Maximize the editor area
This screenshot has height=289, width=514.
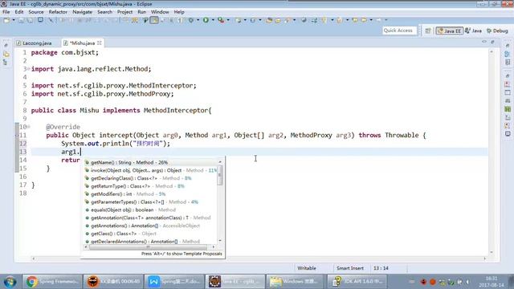[x=492, y=42]
